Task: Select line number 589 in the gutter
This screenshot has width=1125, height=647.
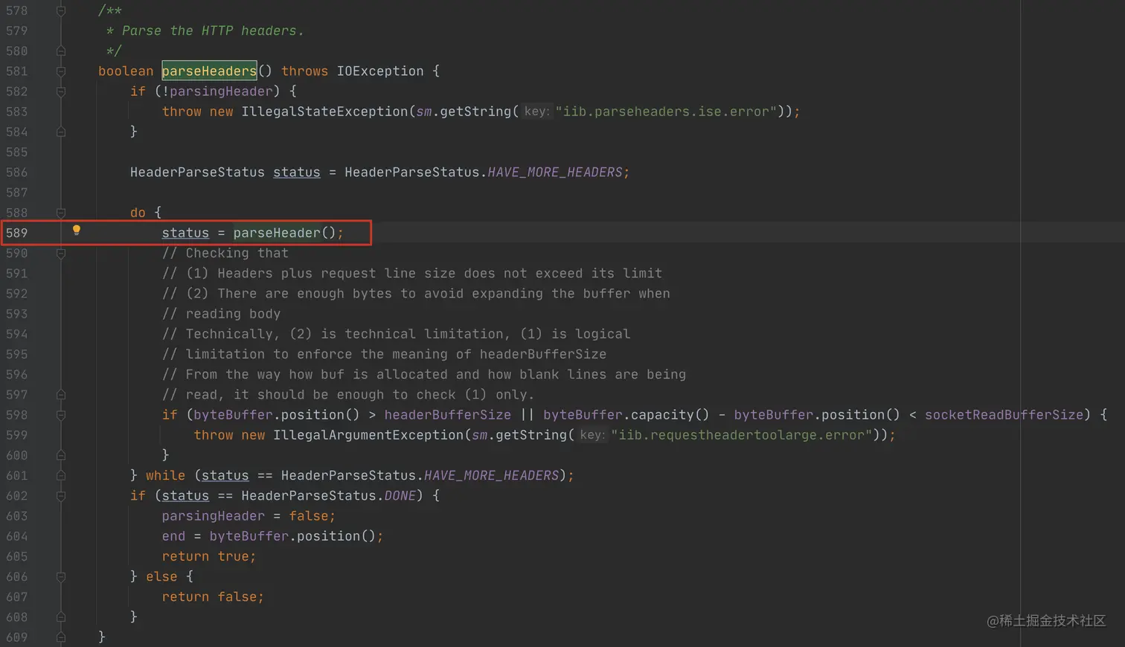Action: (16, 233)
